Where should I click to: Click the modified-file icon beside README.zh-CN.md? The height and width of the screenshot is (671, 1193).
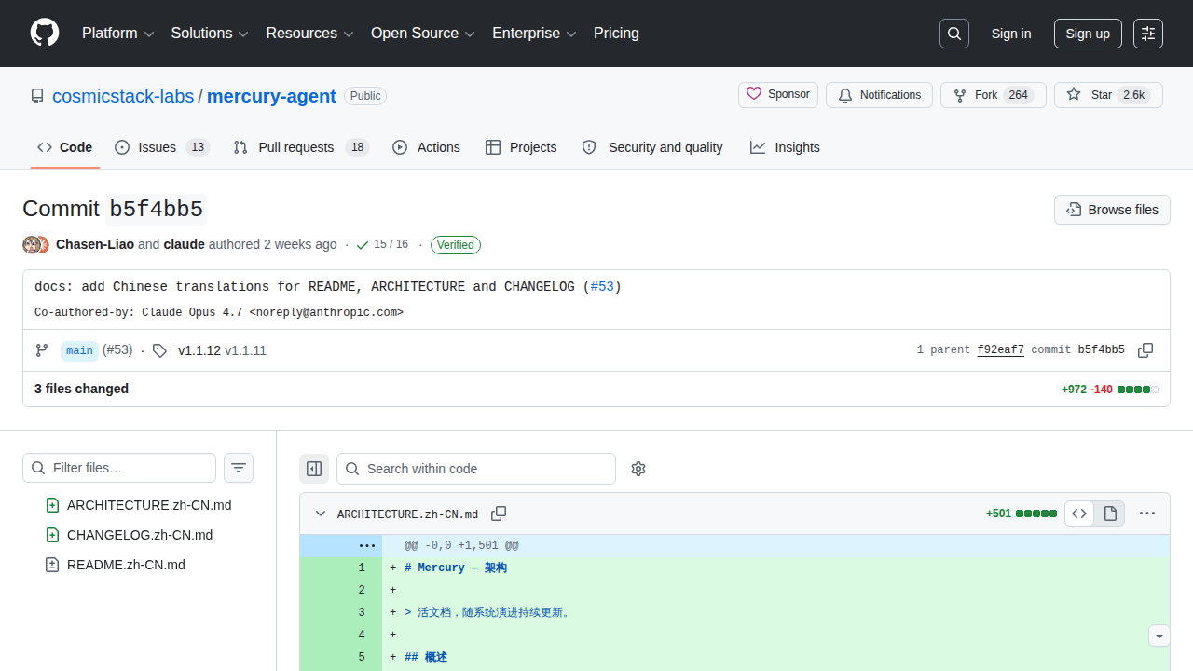(52, 565)
